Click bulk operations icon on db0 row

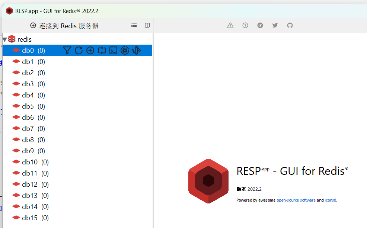tap(136, 50)
